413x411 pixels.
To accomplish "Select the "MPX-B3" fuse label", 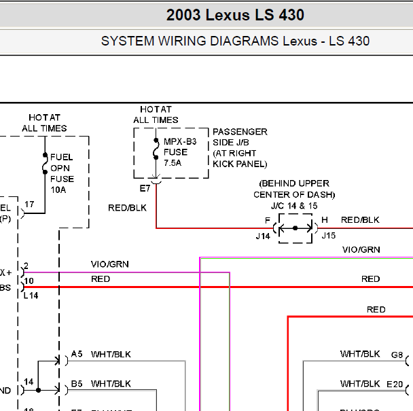I will [x=180, y=142].
